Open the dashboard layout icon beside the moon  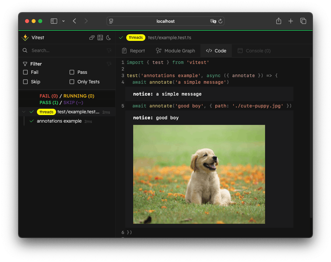pyautogui.click(x=100, y=38)
